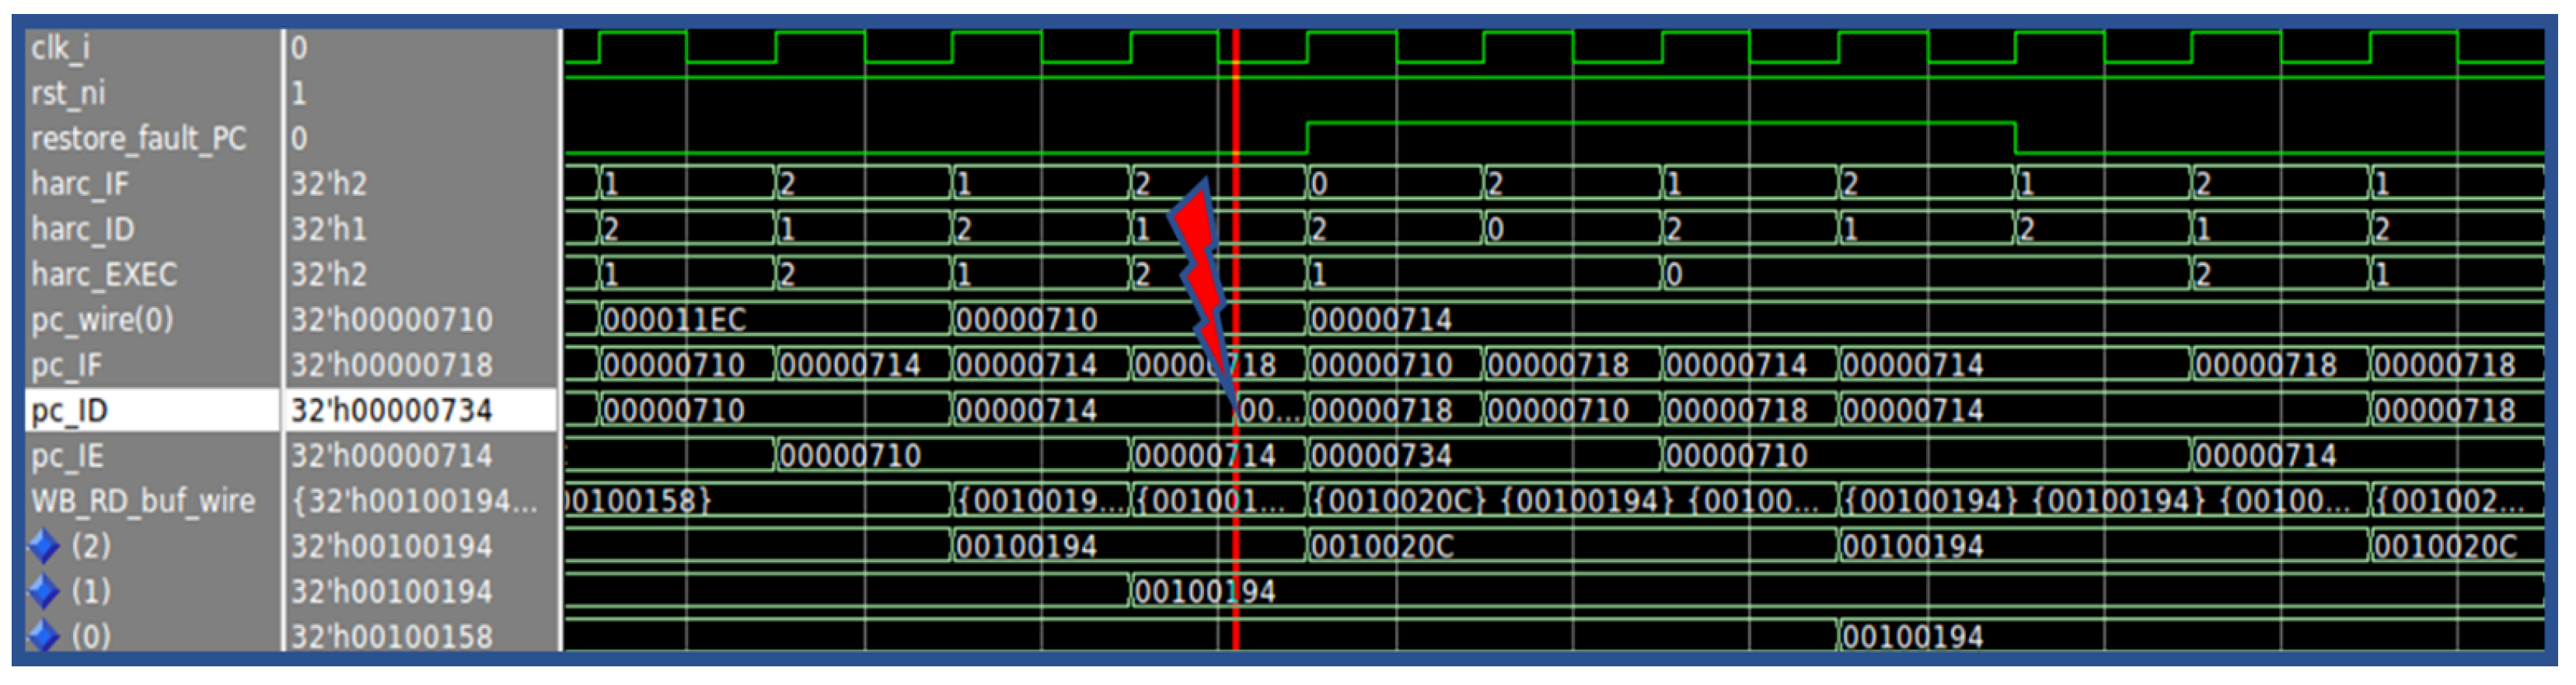Click the high pulse of the restore_fault_PC waveform
The image size is (2576, 685).
point(1661,124)
